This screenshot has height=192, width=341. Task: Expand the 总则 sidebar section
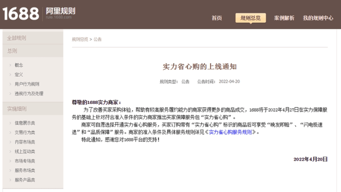[x=33, y=50]
